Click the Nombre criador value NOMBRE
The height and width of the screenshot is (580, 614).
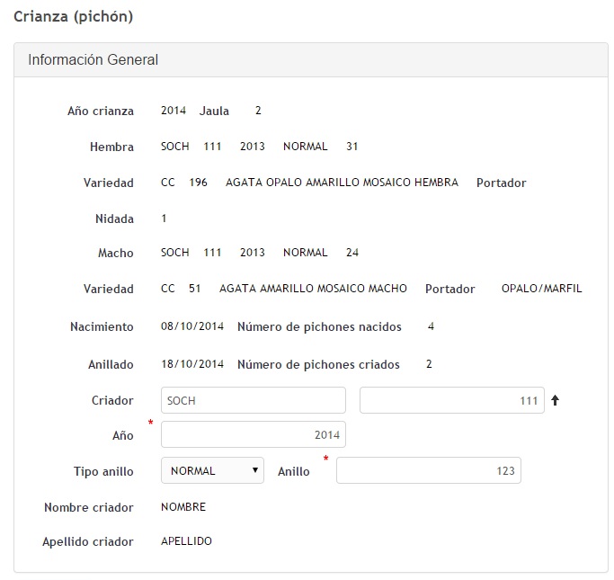pos(183,507)
